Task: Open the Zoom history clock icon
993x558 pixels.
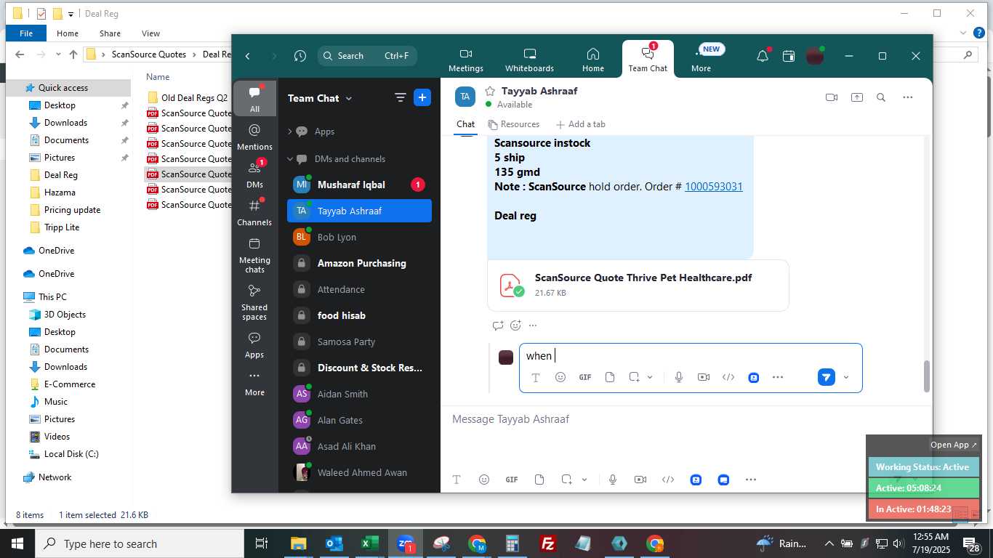Action: (300, 56)
